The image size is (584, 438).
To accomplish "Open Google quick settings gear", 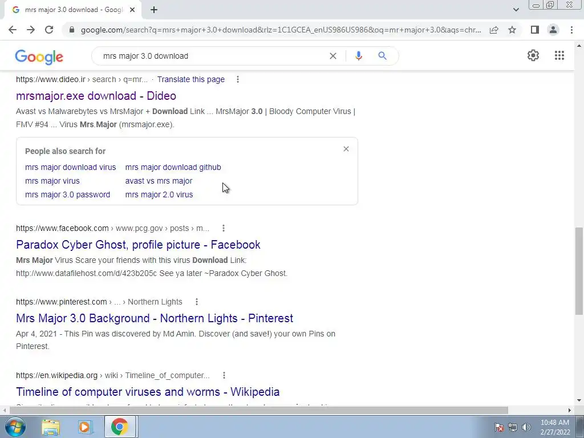I will point(533,55).
